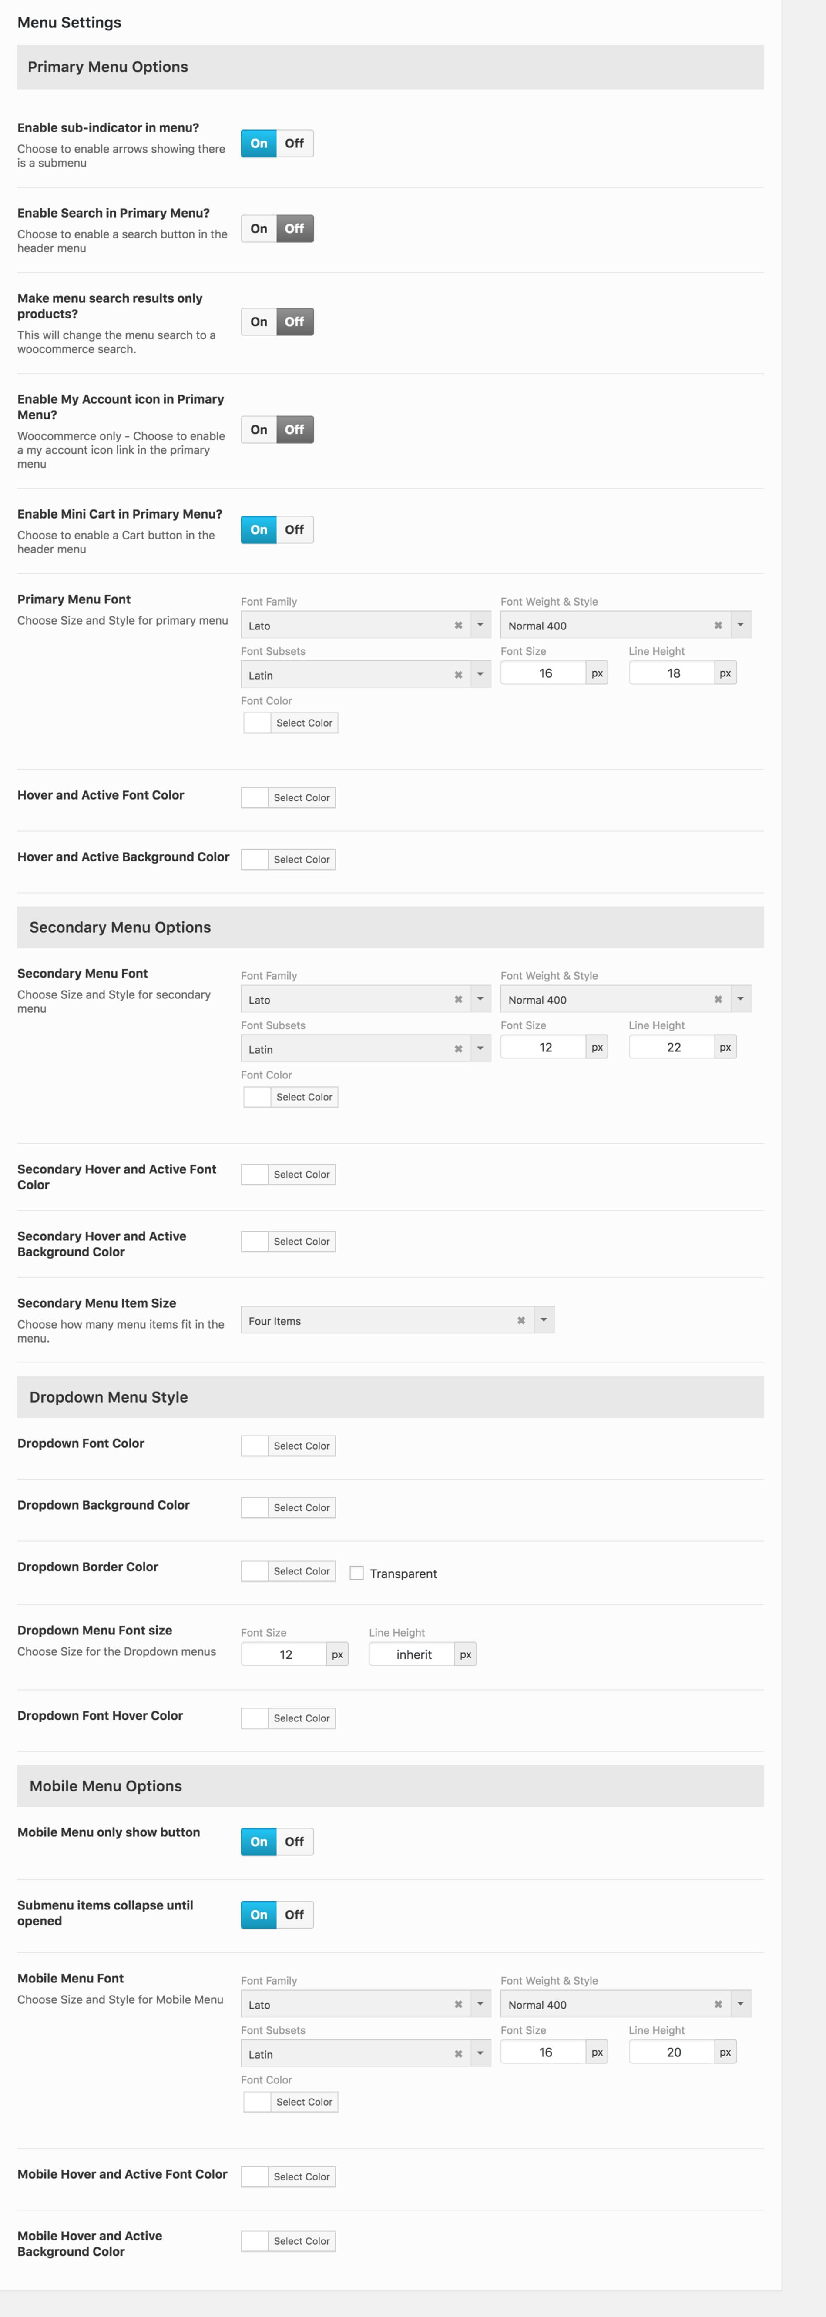The width and height of the screenshot is (826, 2317).
Task: Clear Primary Menu Font Subsets Latin selection
Action: (458, 675)
